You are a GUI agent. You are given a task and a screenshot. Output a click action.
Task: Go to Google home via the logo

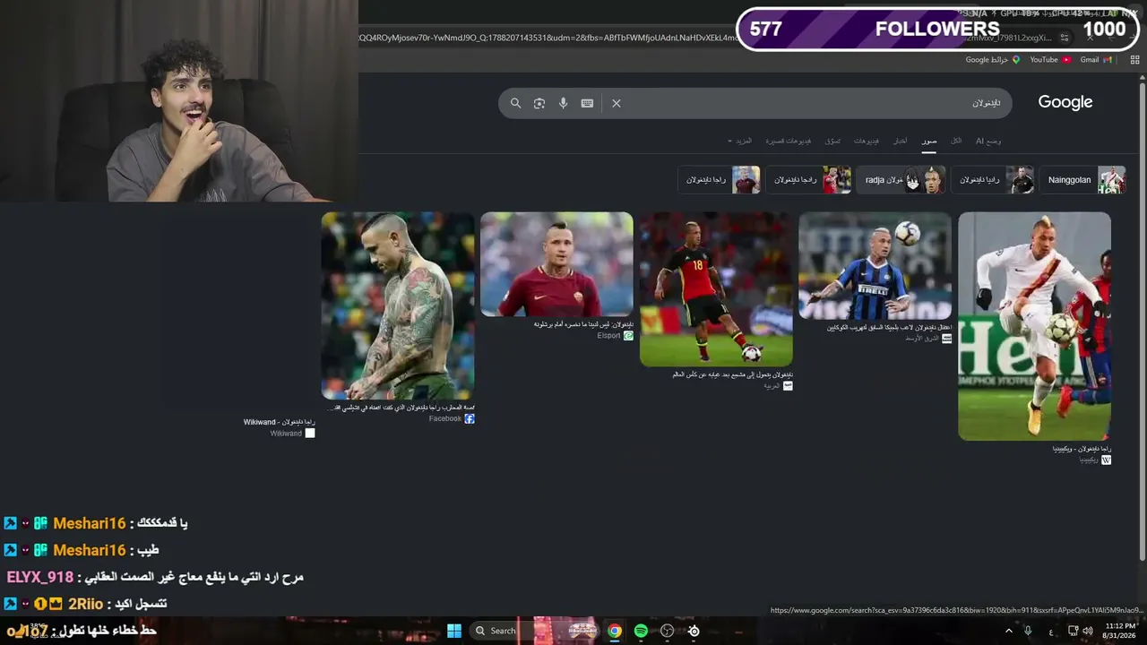coord(1065,102)
